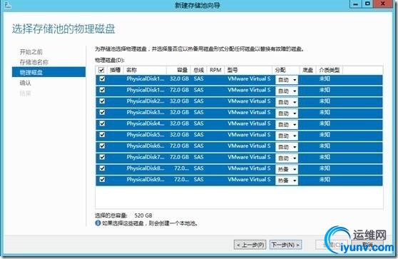
Task: Select the PhysicalDisk5 name cell
Action: (146, 135)
